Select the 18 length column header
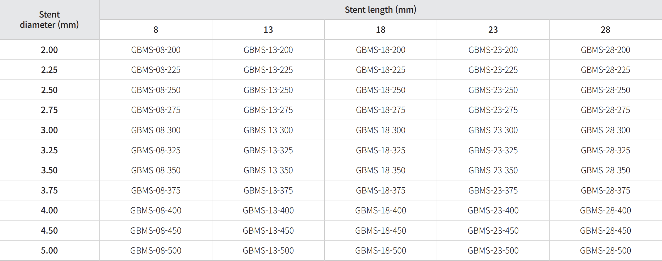 (x=380, y=30)
